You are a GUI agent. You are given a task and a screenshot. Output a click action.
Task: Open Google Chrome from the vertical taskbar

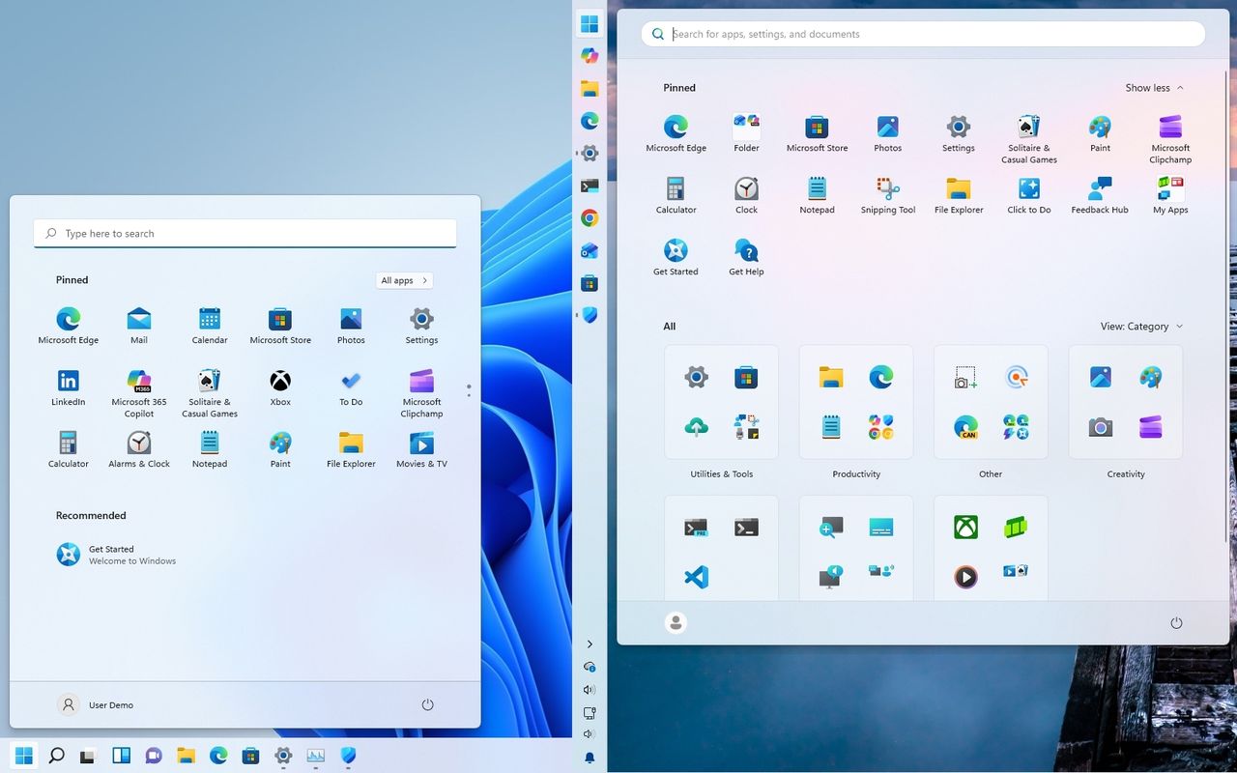click(x=590, y=218)
